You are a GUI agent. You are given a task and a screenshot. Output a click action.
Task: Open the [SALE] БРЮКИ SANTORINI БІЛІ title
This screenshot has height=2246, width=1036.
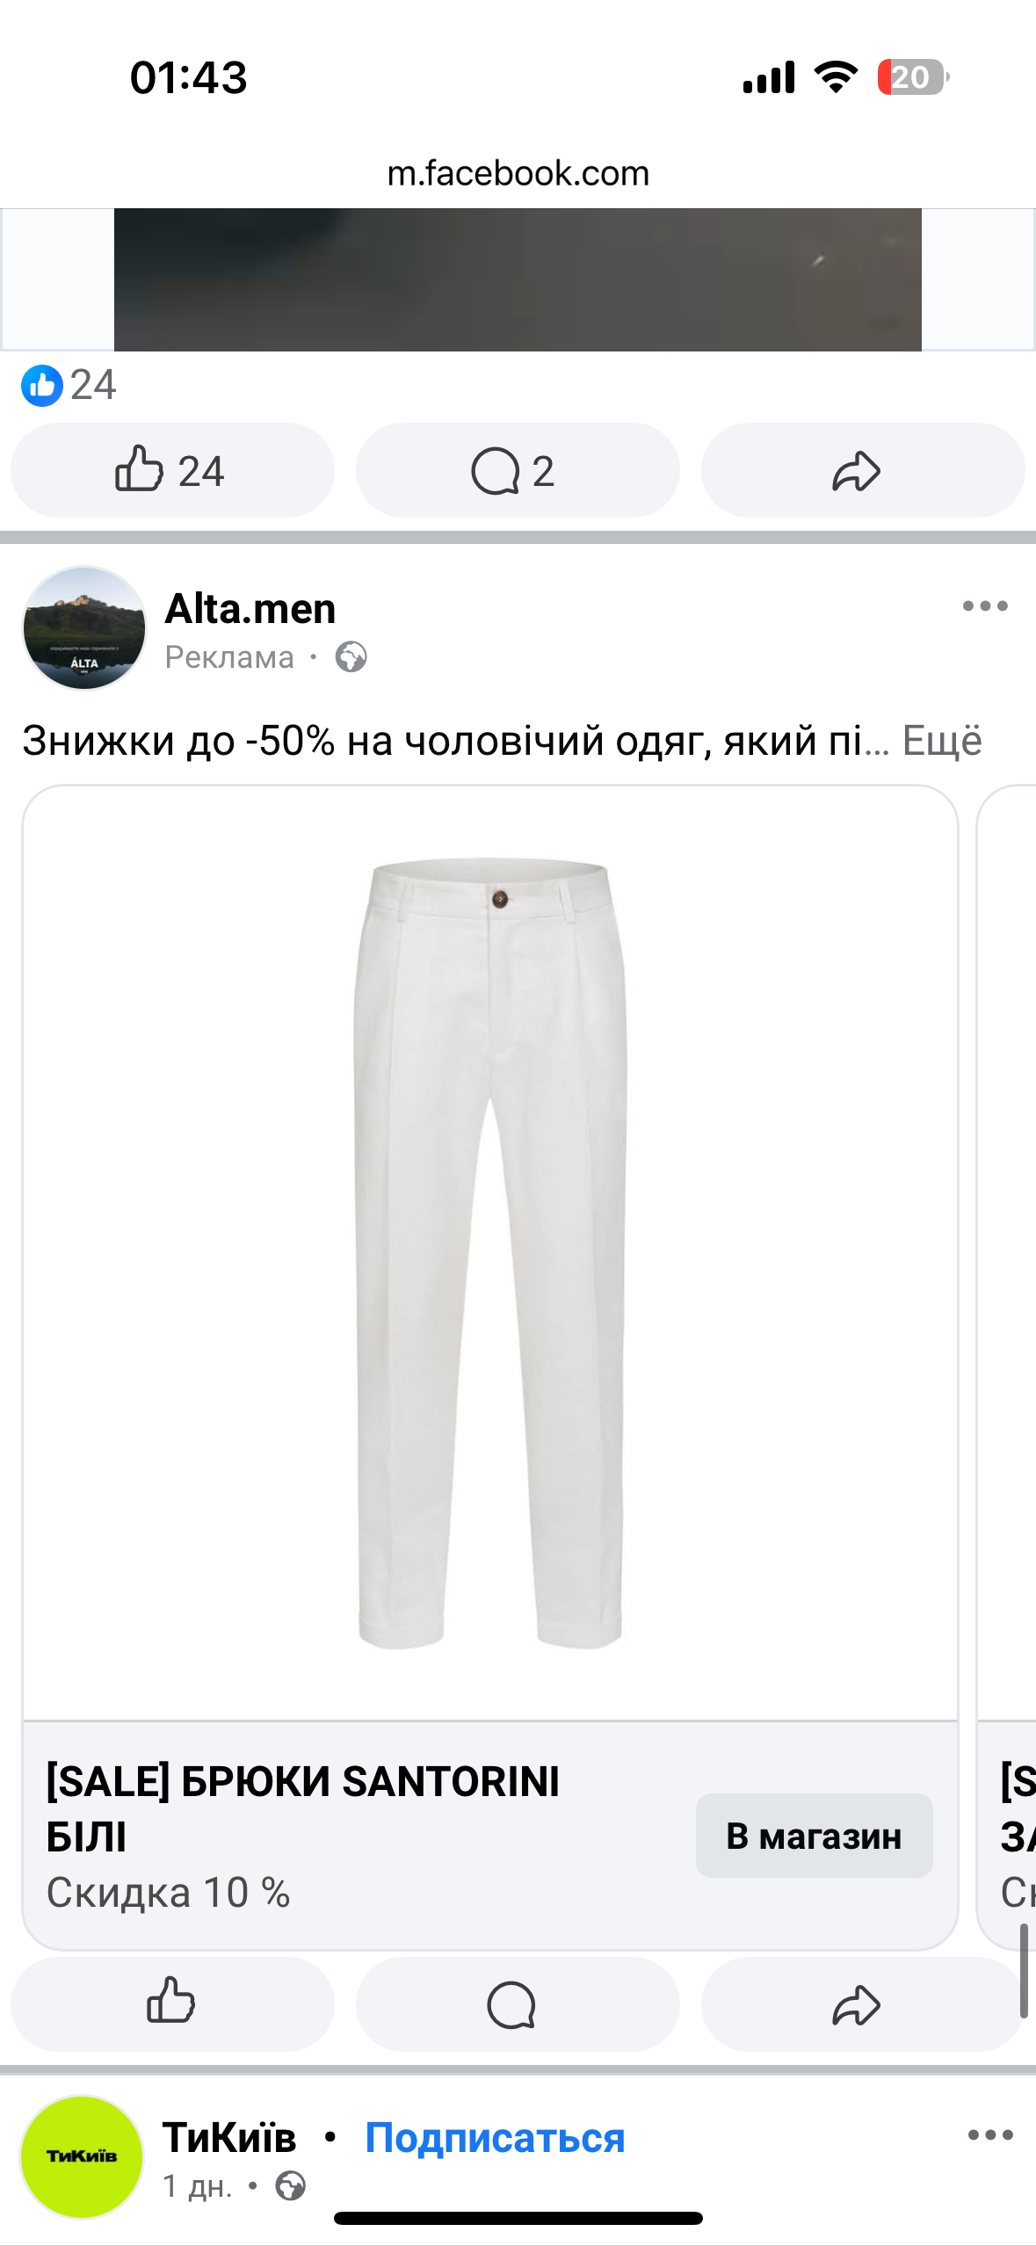pyautogui.click(x=303, y=1808)
